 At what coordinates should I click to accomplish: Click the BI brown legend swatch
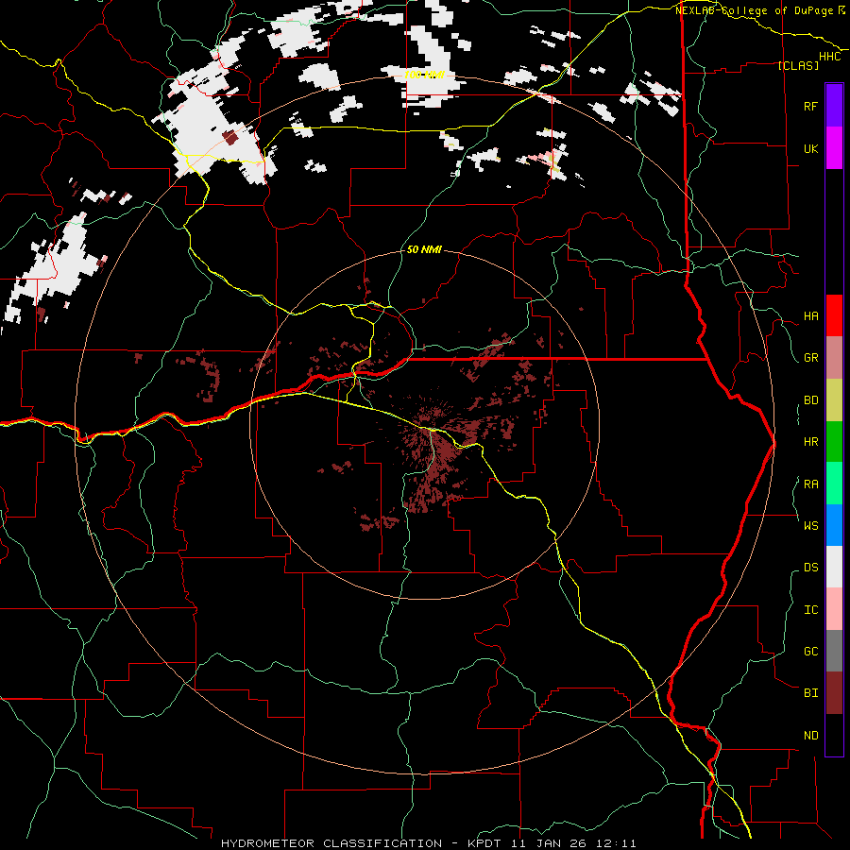(834, 693)
